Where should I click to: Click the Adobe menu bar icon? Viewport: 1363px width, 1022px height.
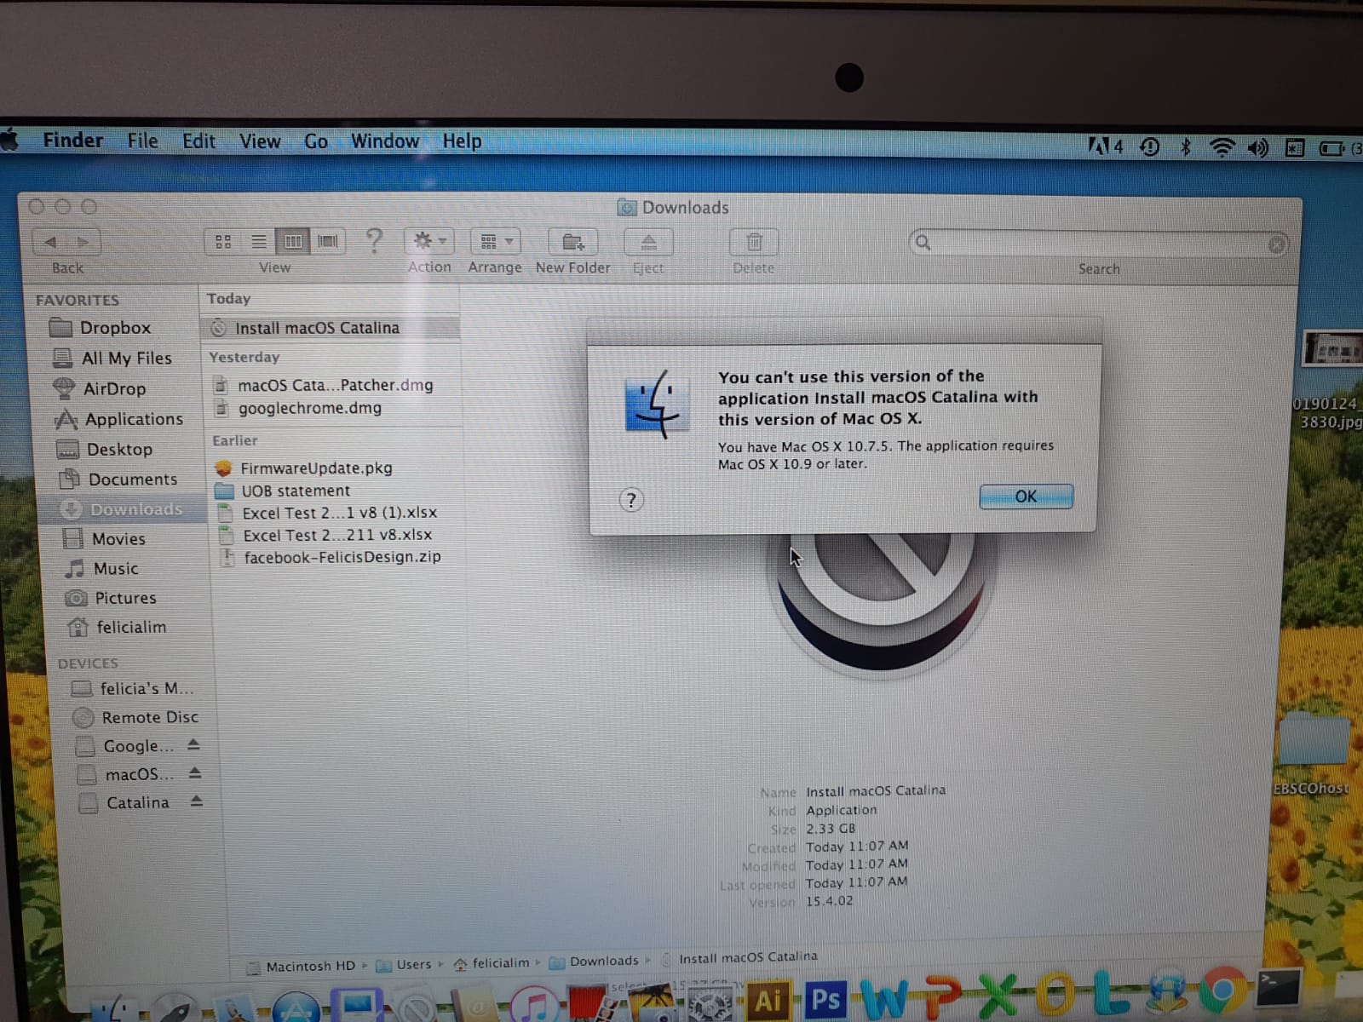[x=1106, y=147]
